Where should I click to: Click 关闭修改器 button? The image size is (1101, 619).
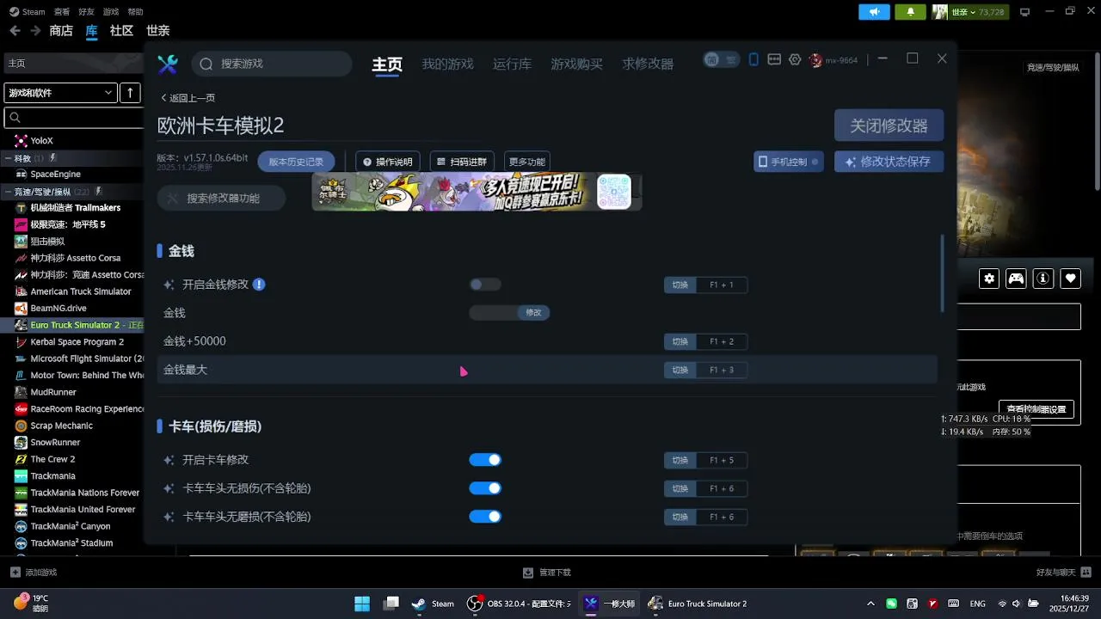coord(889,126)
